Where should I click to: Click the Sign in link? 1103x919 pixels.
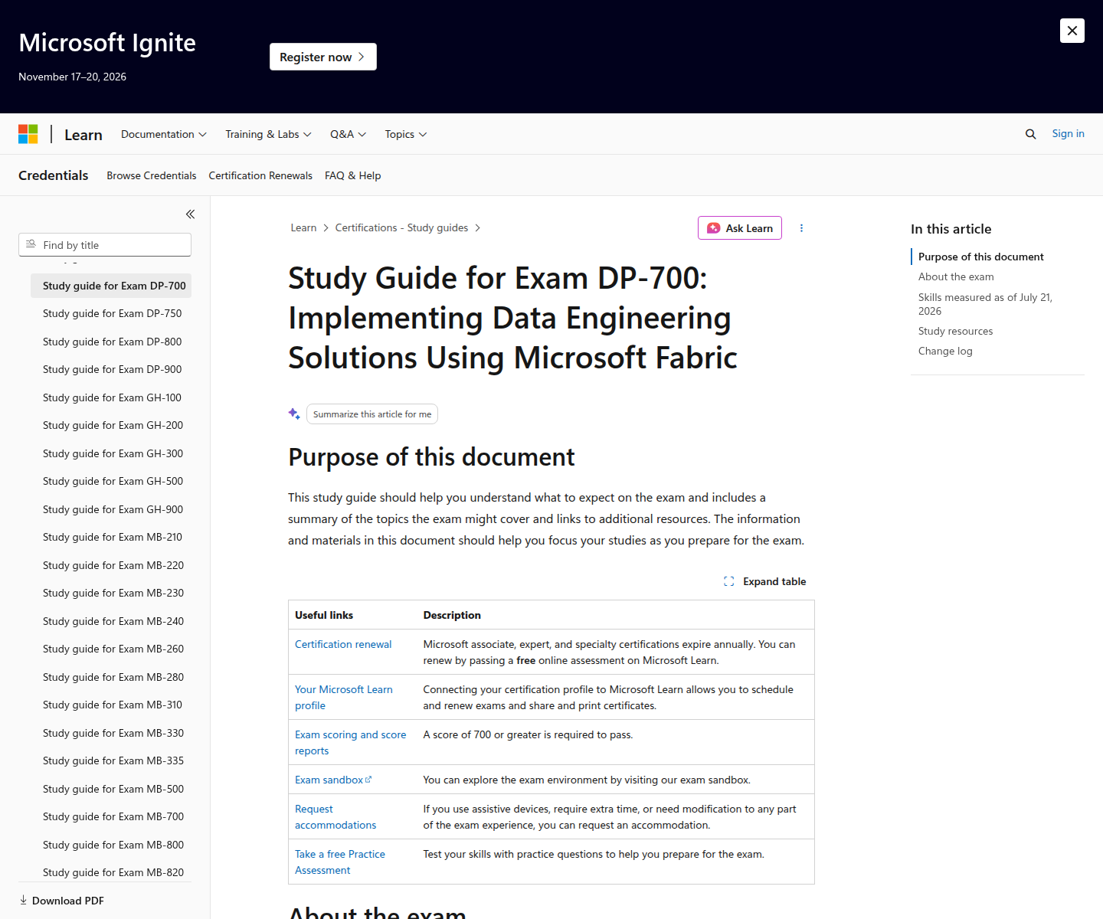click(x=1068, y=133)
